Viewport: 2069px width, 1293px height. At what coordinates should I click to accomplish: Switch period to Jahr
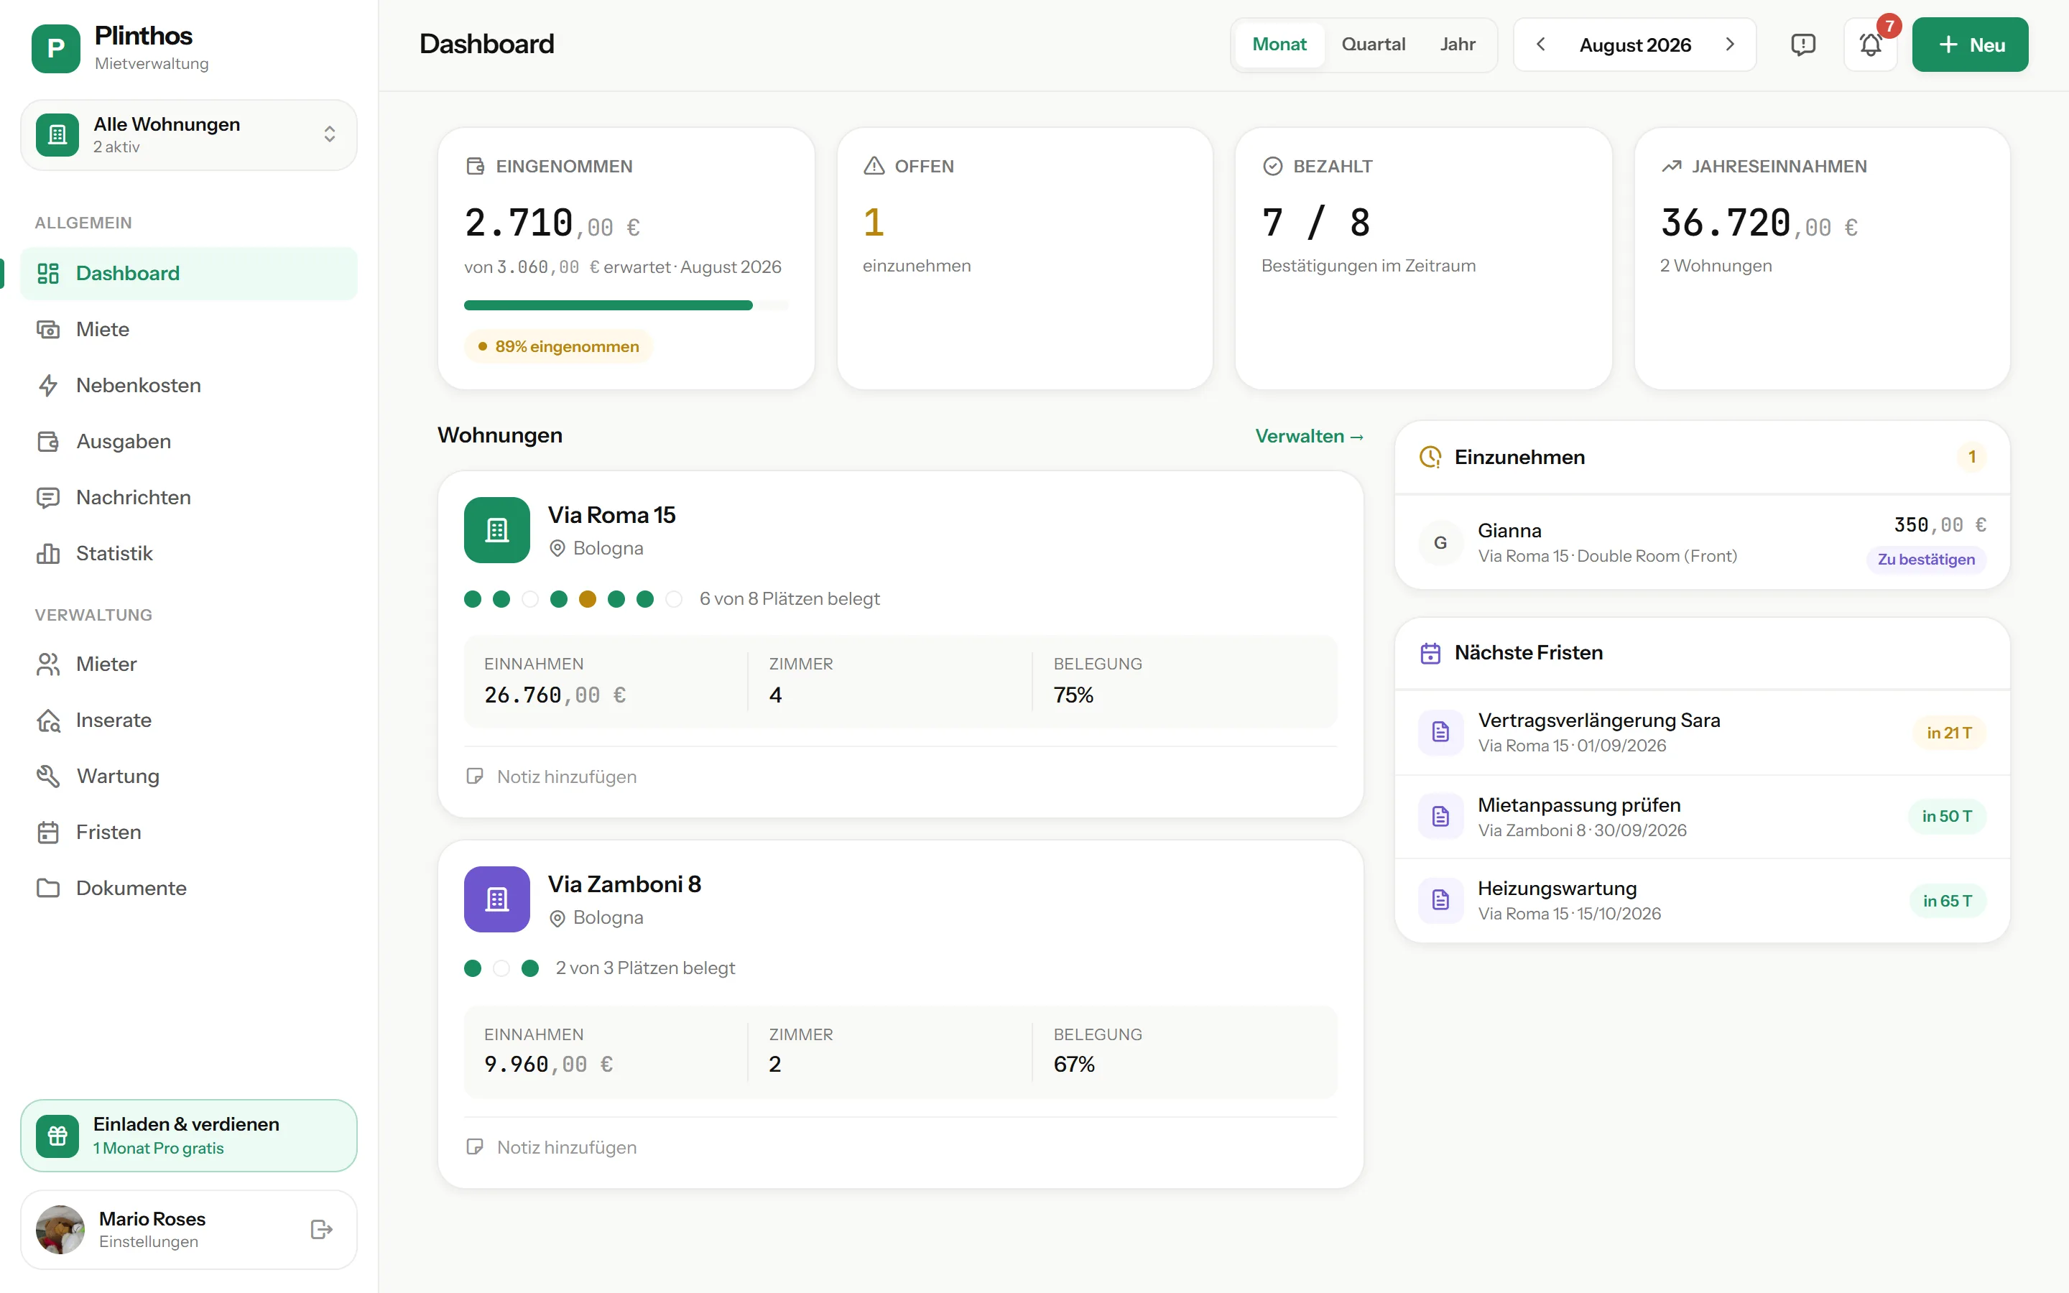[1457, 45]
